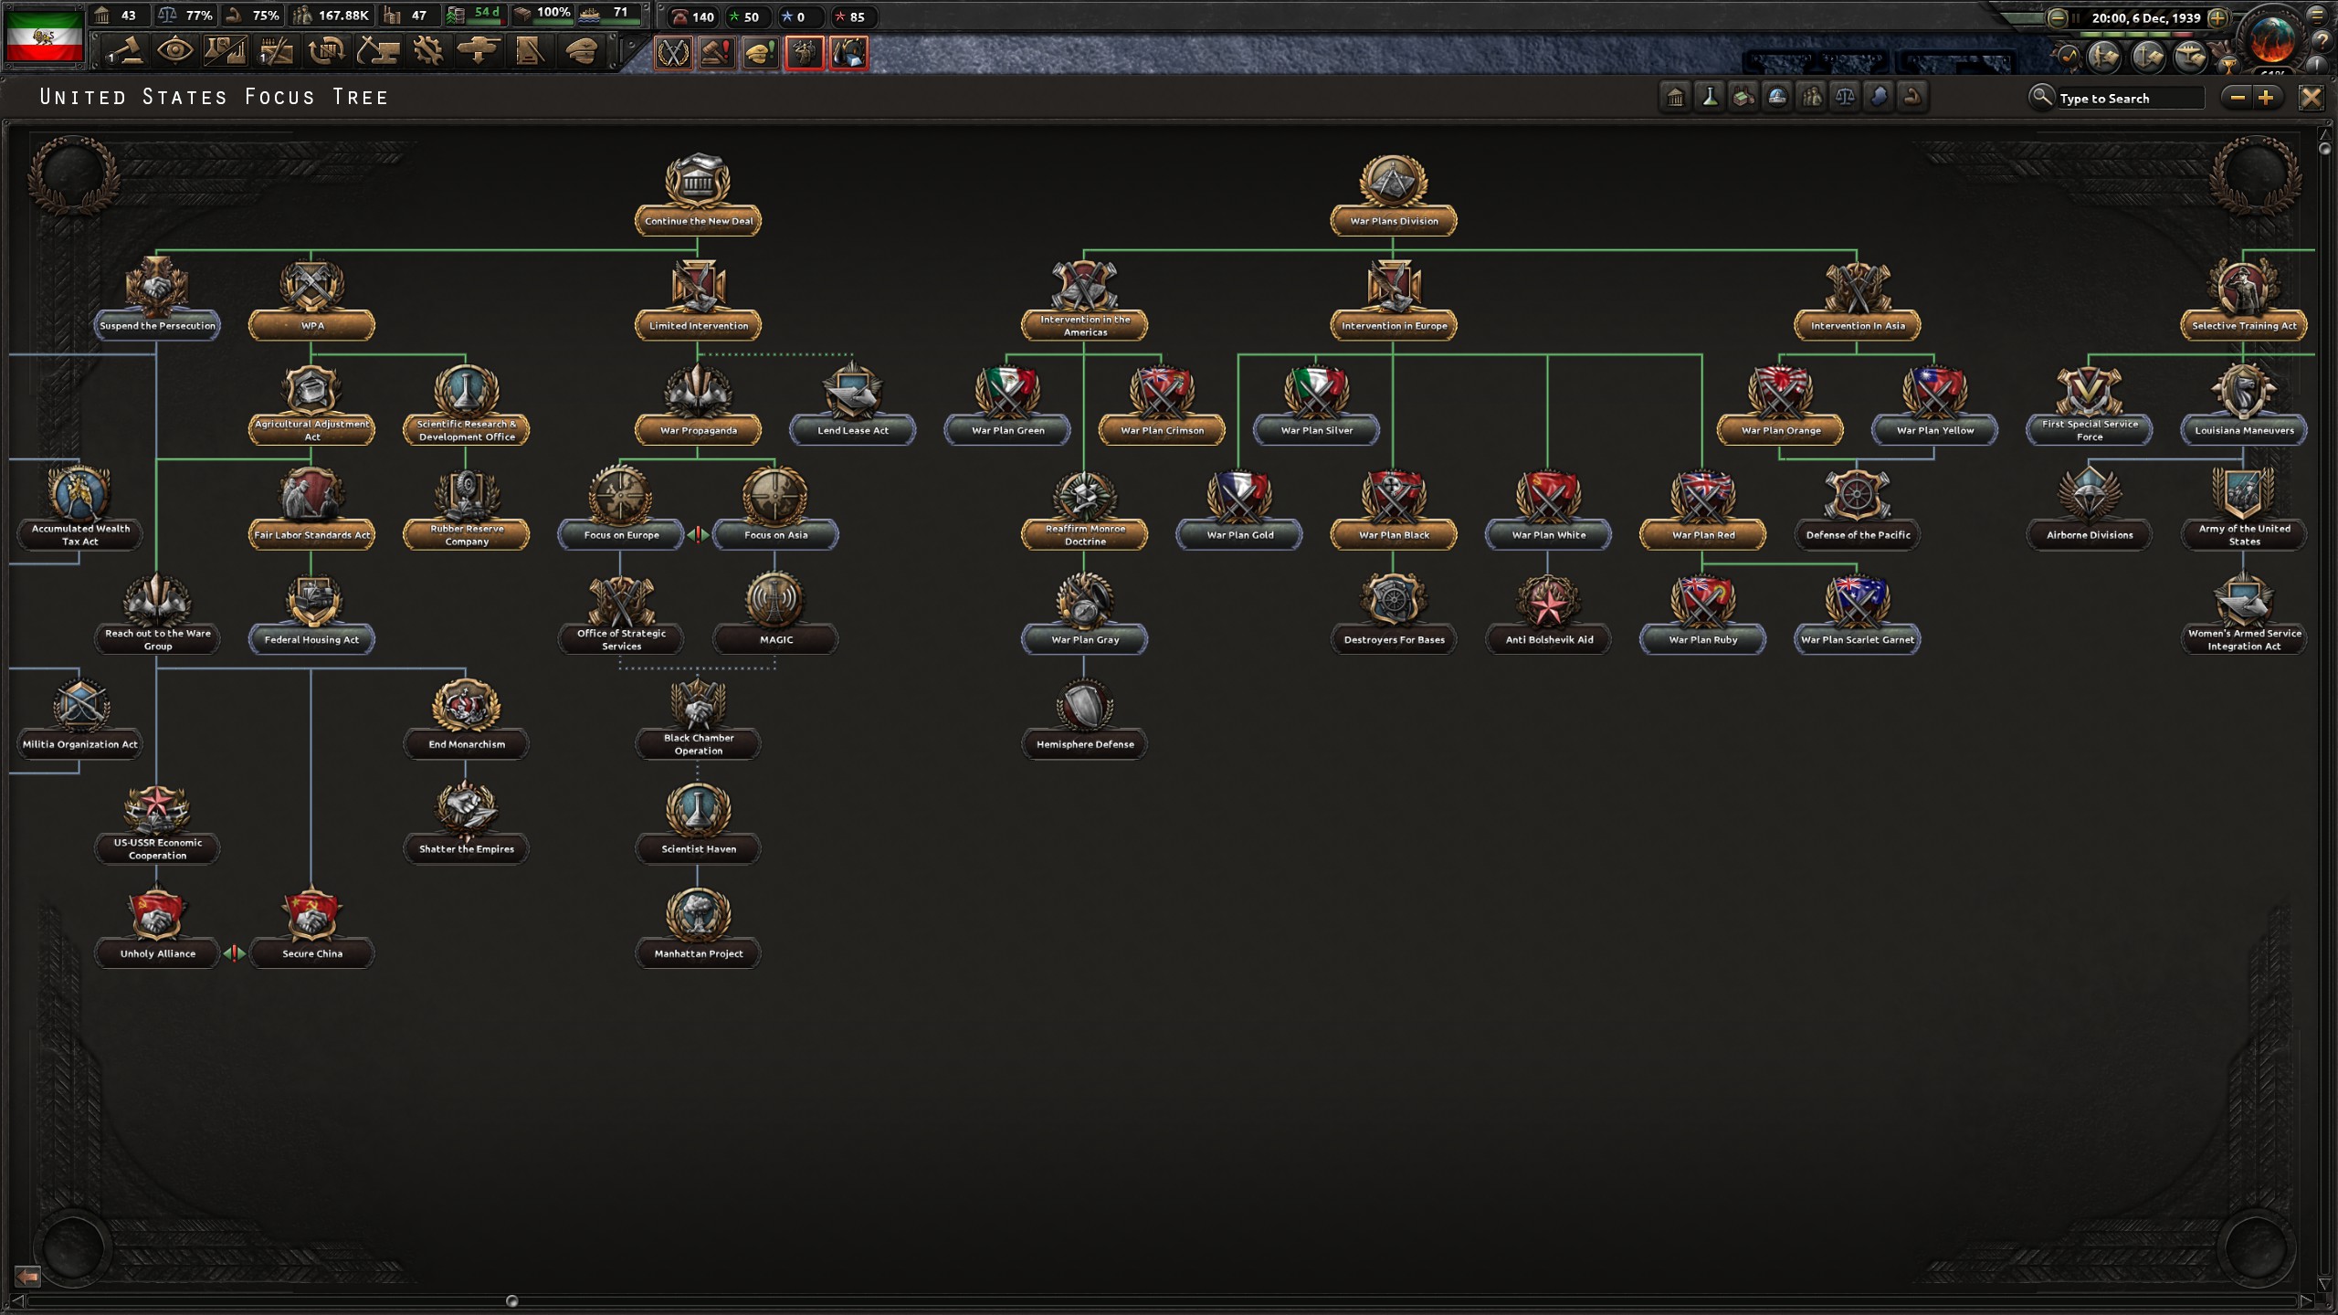Open the Decisions gavel menu
This screenshot has width=2338, height=1315.
tap(125, 51)
